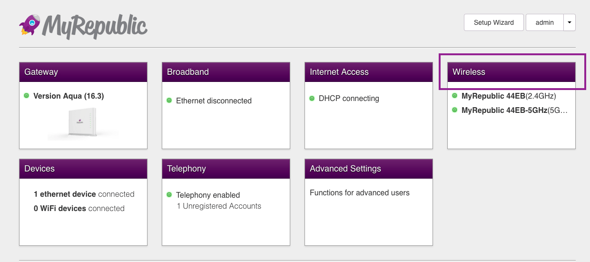Open the Broadband card header
590x262 pixels.
226,72
